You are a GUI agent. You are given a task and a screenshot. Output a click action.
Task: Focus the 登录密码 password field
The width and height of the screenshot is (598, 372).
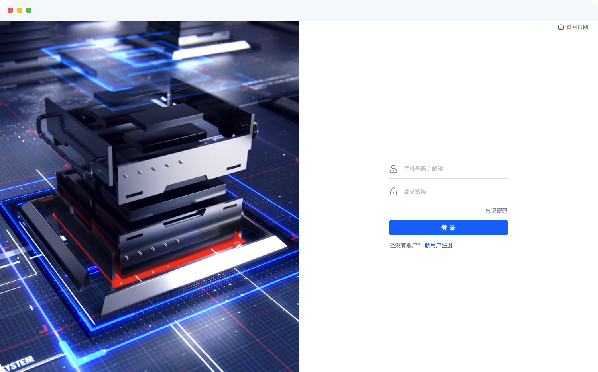pyautogui.click(x=454, y=191)
